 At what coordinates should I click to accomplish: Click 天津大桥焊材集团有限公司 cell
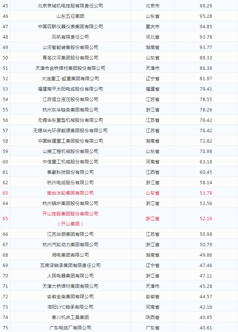point(70,286)
